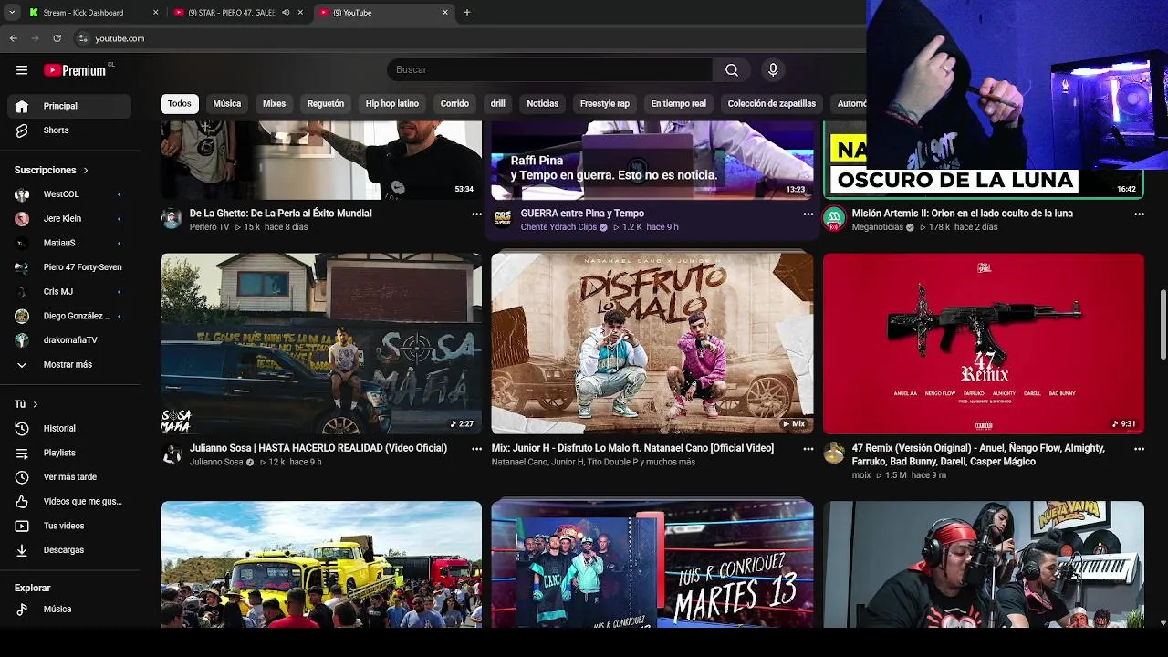Open Jere Klein channel subscription

[69, 219]
